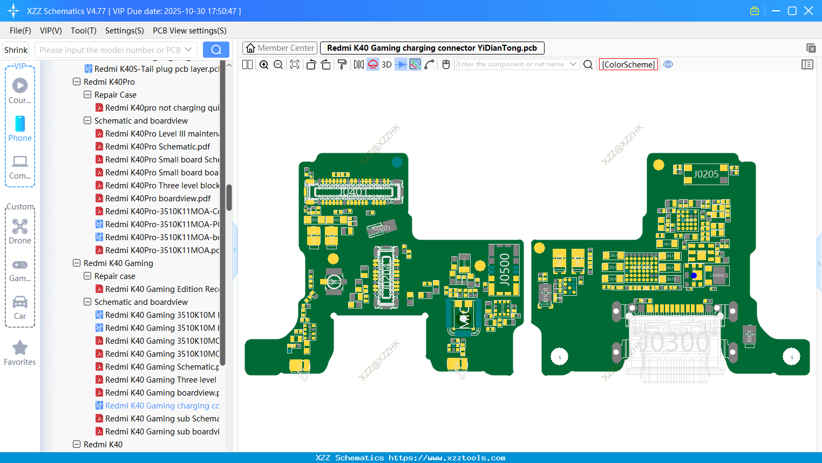The width and height of the screenshot is (822, 463).
Task: Click the Shrink button
Action: pos(16,50)
